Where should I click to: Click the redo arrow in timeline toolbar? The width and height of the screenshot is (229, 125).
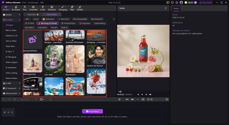[x=9, y=99]
